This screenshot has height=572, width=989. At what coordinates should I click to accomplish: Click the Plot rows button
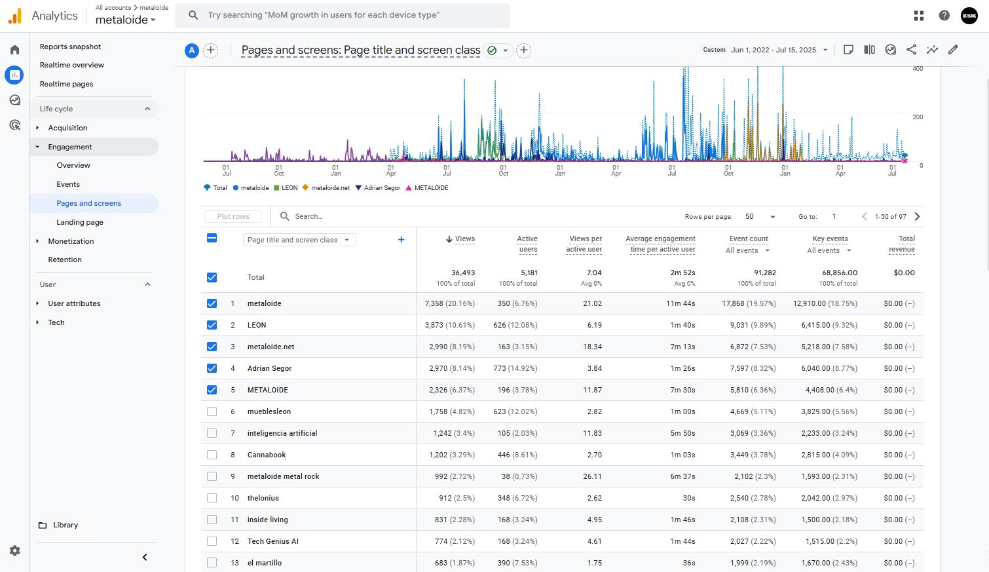233,216
